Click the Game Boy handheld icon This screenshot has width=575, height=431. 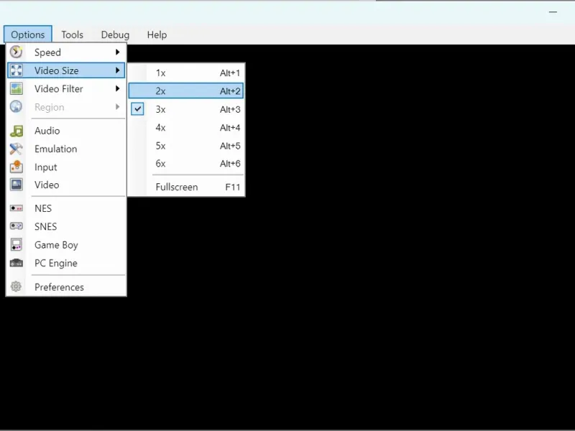click(x=16, y=244)
